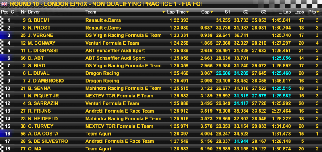Click the checkered flag beside position 10

pos(2,88)
